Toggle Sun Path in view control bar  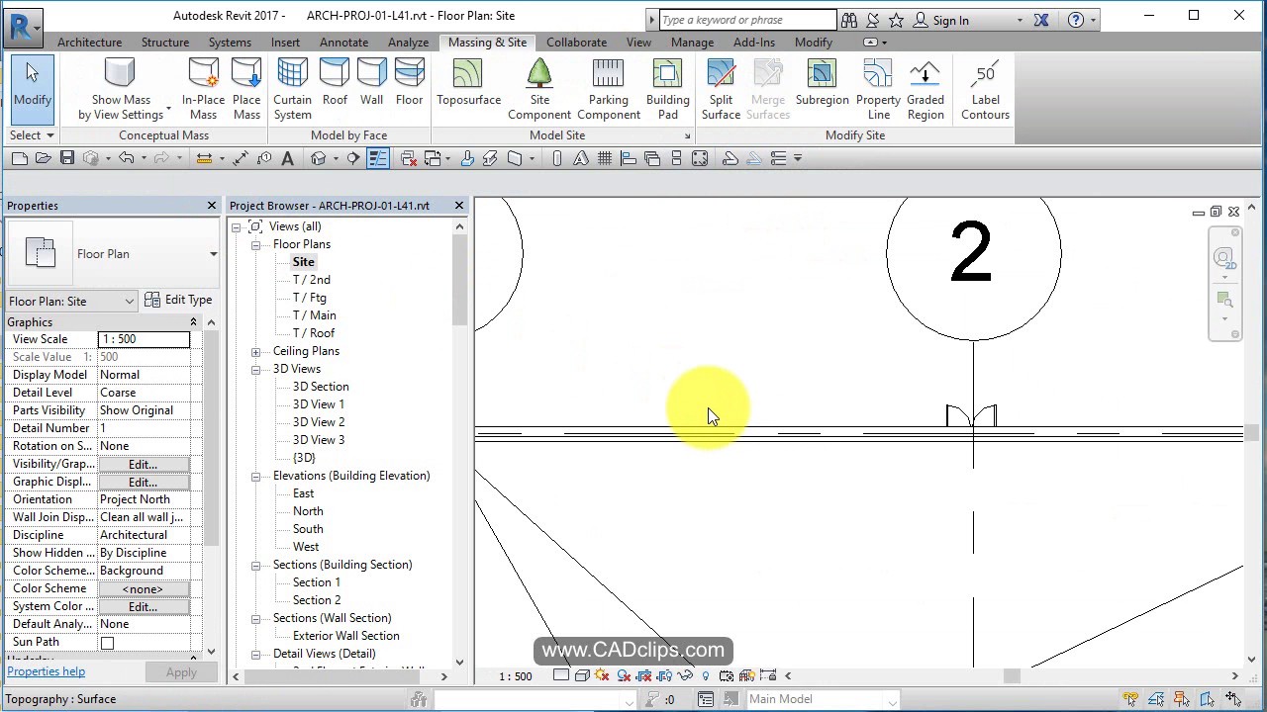tap(603, 675)
